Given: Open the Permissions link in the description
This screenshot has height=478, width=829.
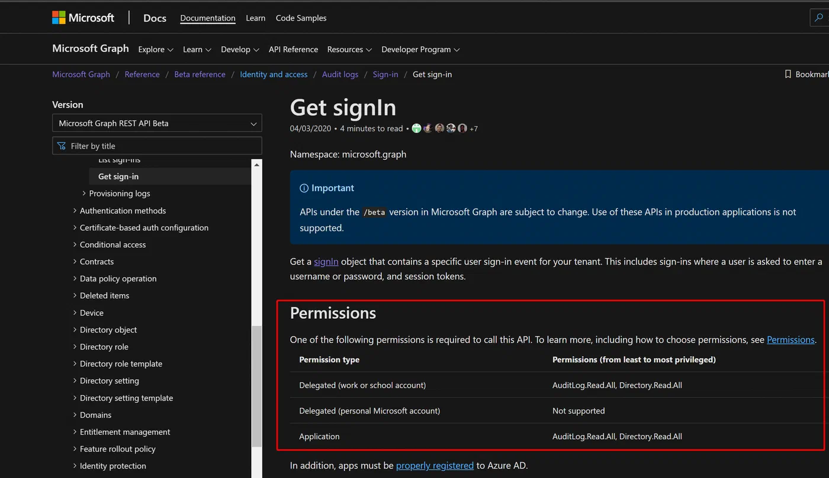Looking at the screenshot, I should 791,340.
